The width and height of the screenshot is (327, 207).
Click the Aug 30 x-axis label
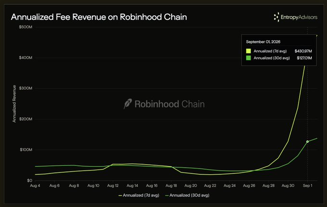click(288, 185)
